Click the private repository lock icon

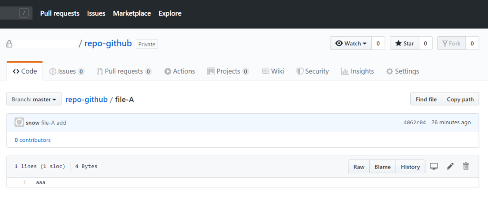click(x=10, y=44)
